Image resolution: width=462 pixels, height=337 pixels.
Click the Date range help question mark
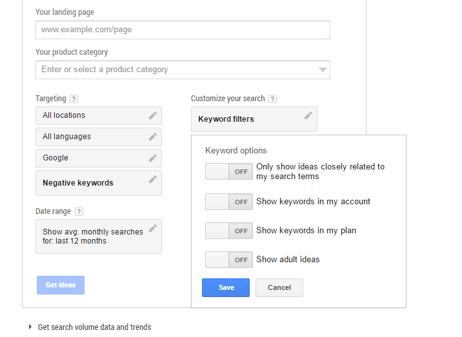click(x=79, y=212)
